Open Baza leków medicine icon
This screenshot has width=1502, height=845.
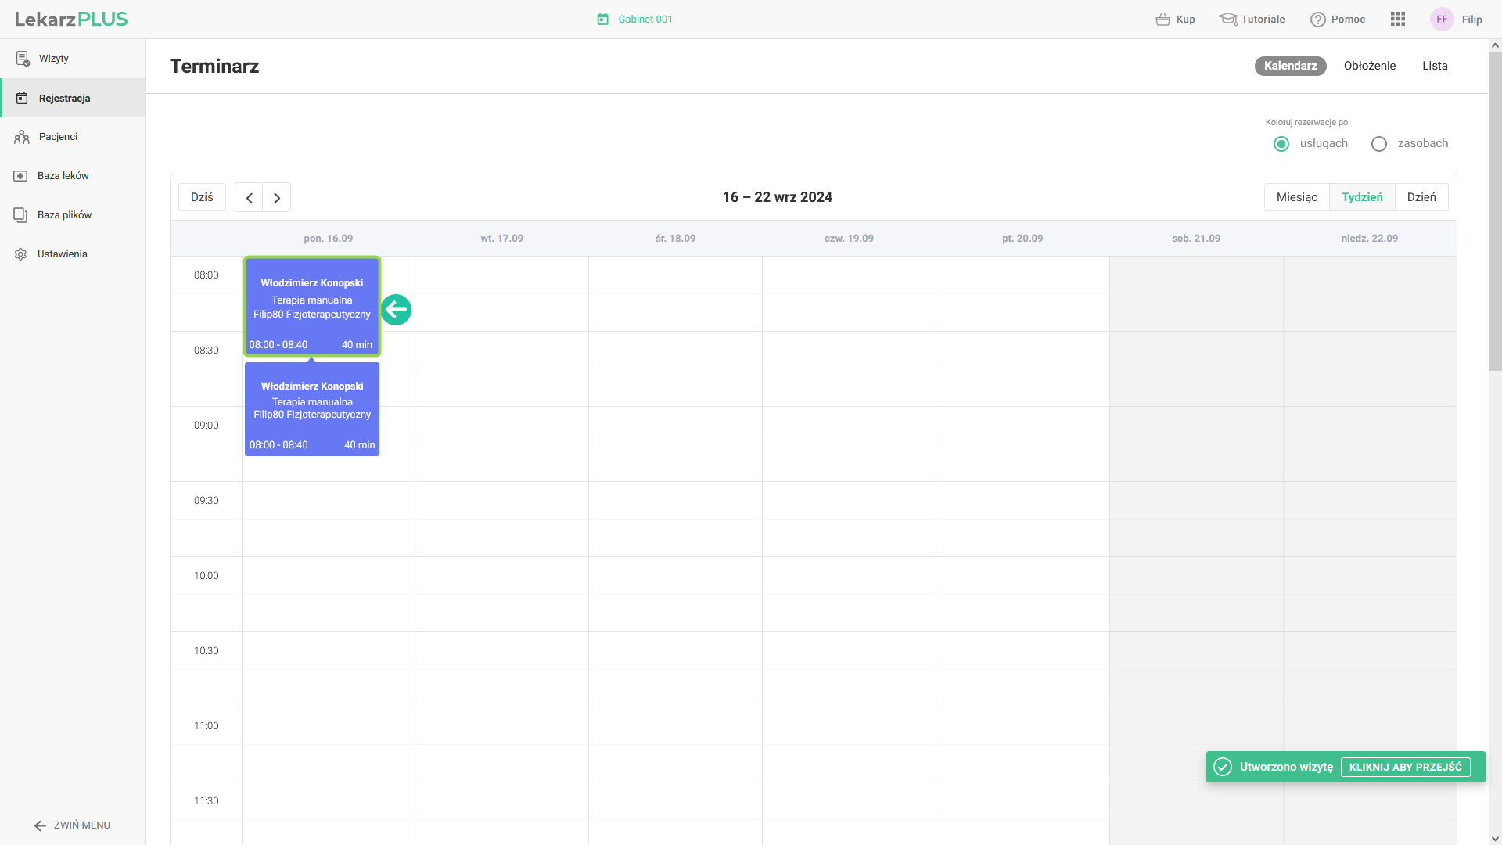pos(21,176)
